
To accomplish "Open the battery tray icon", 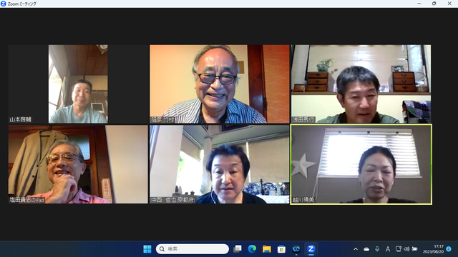I will point(414,249).
